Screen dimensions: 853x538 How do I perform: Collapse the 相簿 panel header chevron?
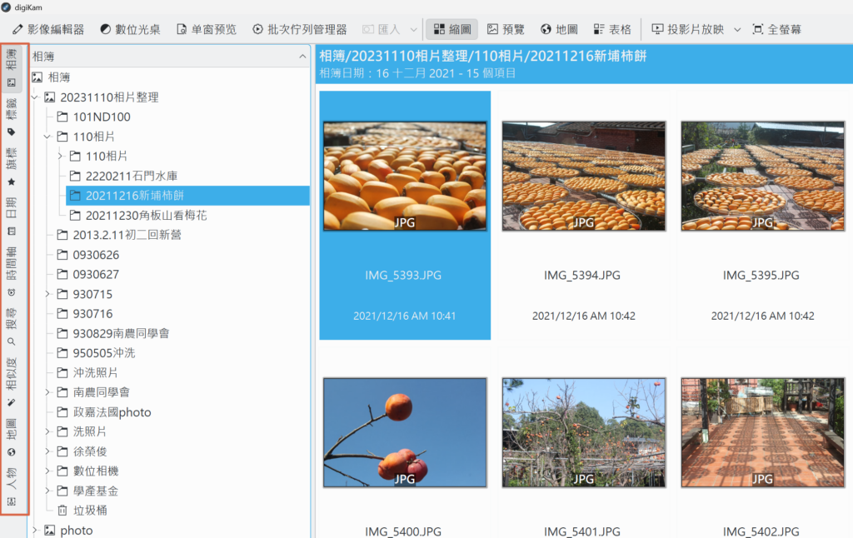(x=302, y=57)
